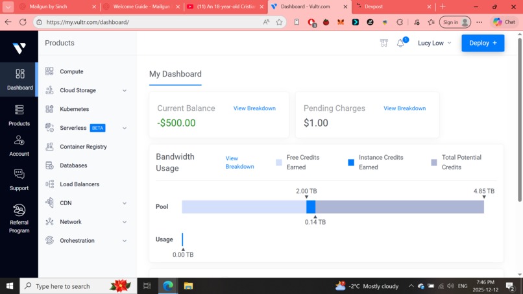Open File Explorer from the taskbar
The image size is (523, 294).
(188, 286)
